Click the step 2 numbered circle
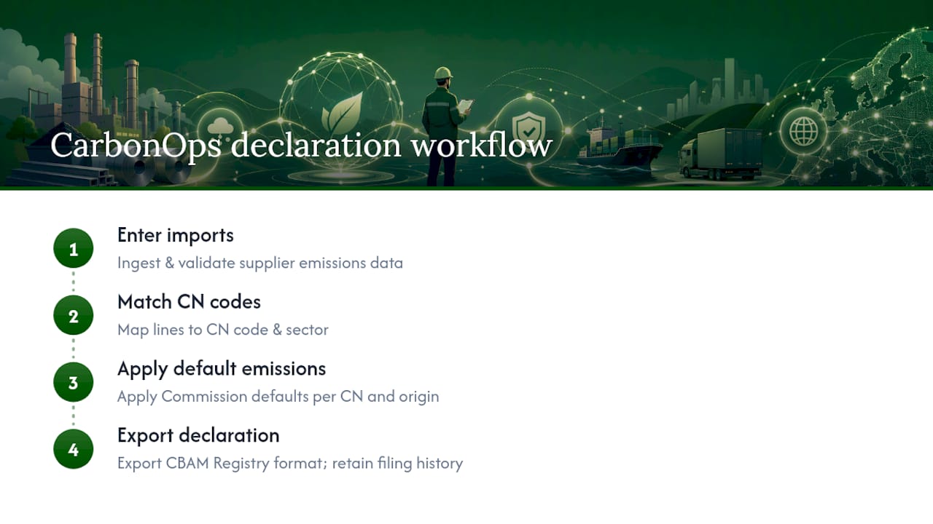The height and width of the screenshot is (524, 933). pos(73,316)
